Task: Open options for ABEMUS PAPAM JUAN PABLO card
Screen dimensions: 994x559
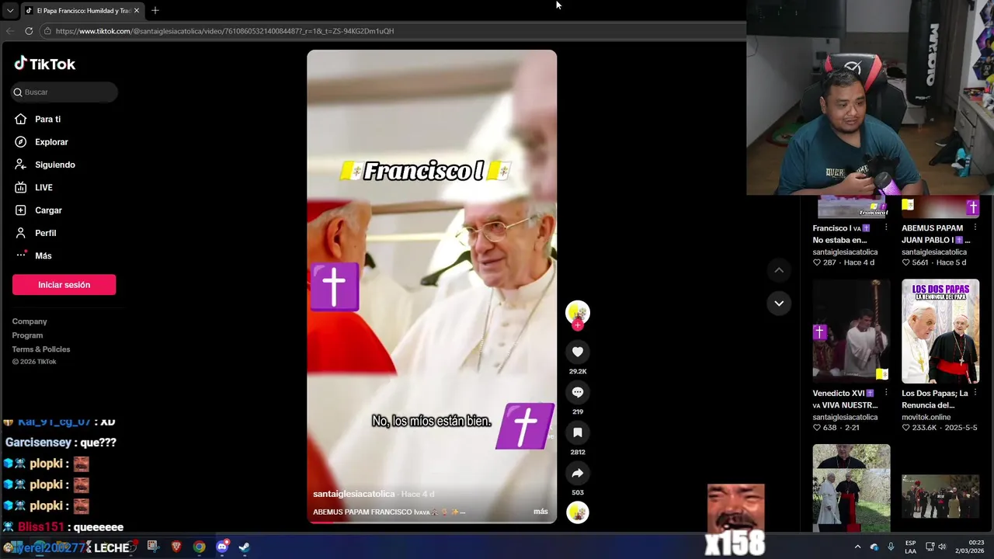Action: coord(975,228)
